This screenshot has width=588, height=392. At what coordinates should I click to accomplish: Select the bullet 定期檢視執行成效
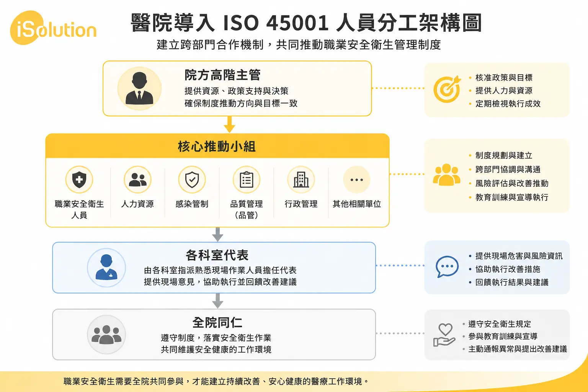click(x=508, y=104)
